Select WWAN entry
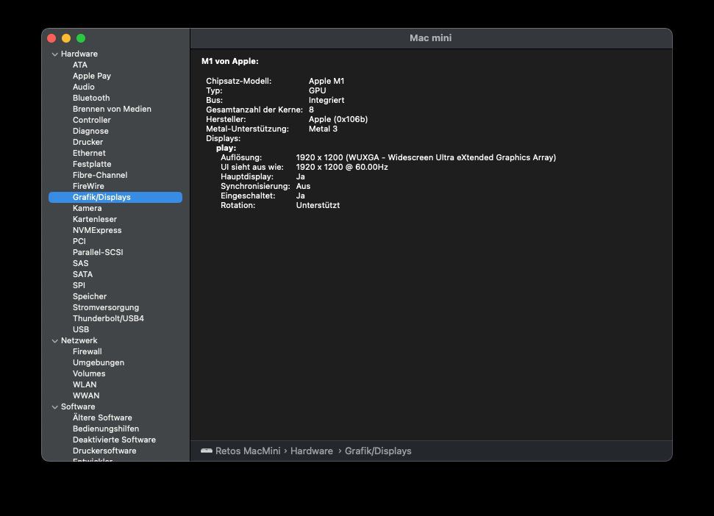The width and height of the screenshot is (714, 516). [85, 396]
